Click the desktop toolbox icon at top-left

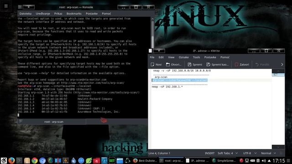click(6, 6)
